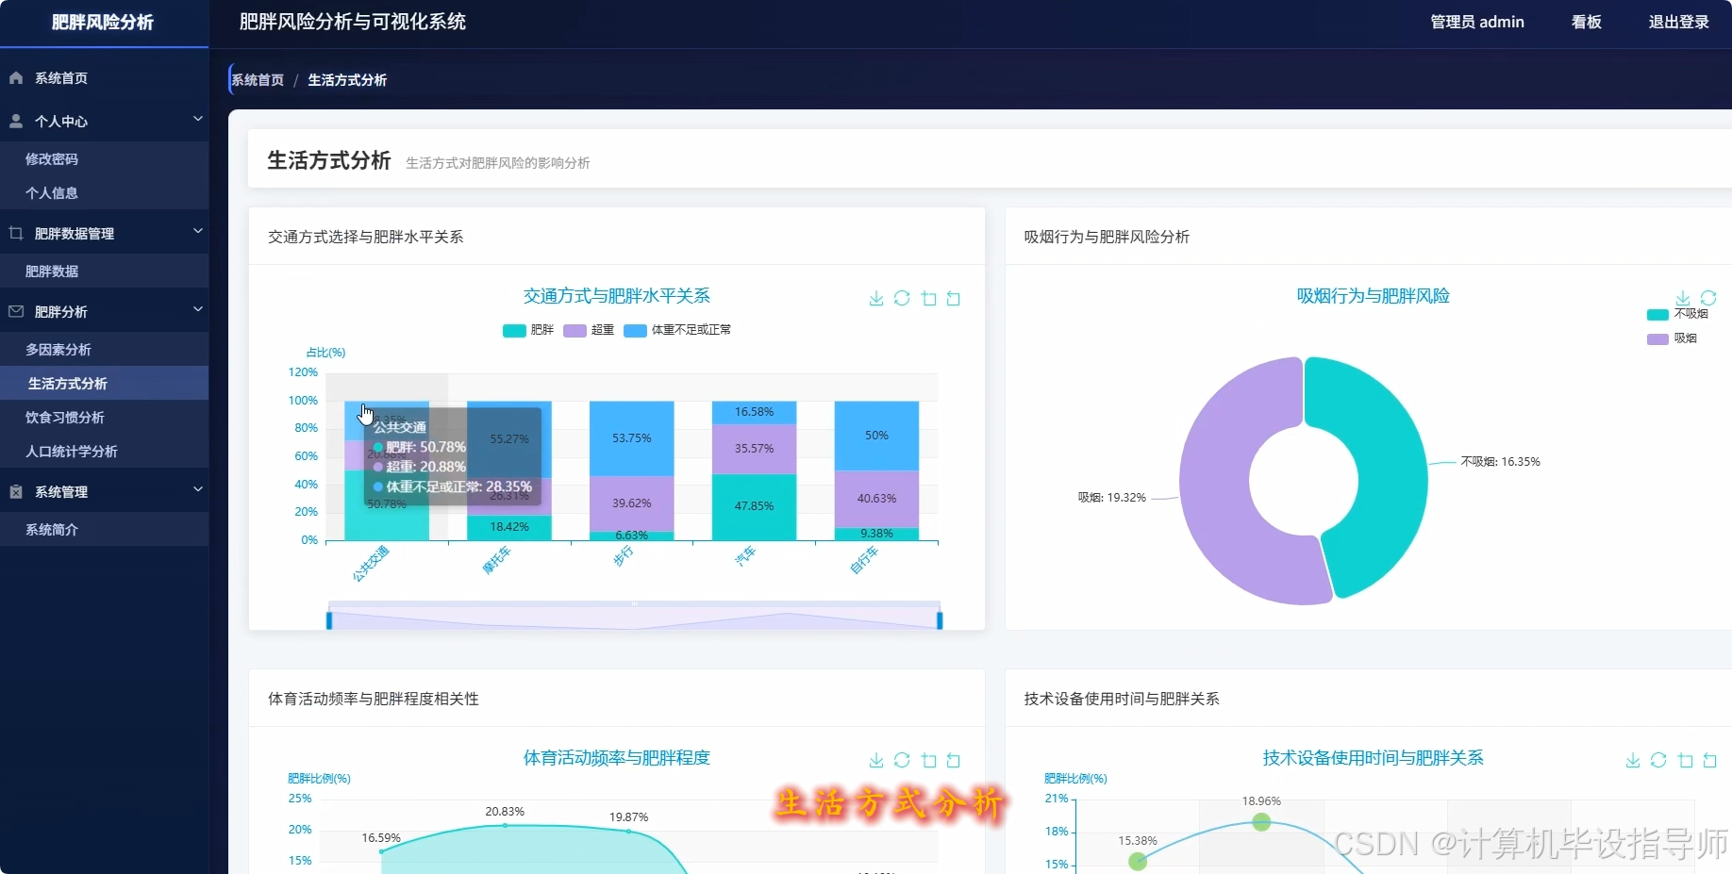Click the 退出登录 button

pos(1679,22)
